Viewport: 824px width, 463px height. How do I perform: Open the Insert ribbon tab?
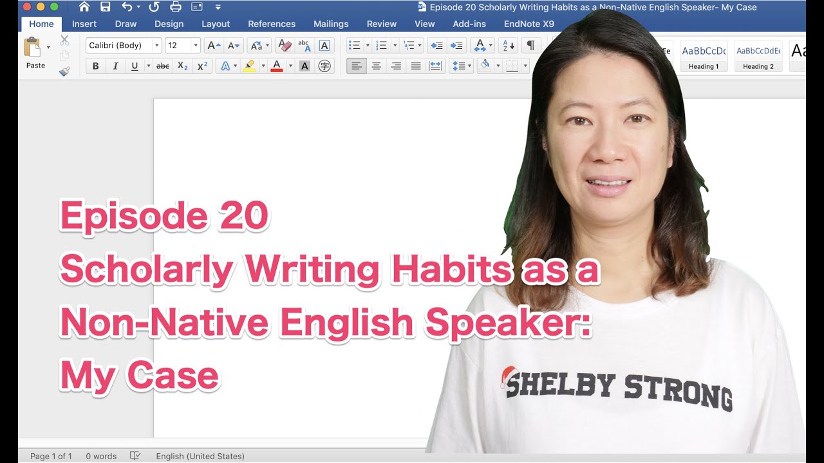84,24
